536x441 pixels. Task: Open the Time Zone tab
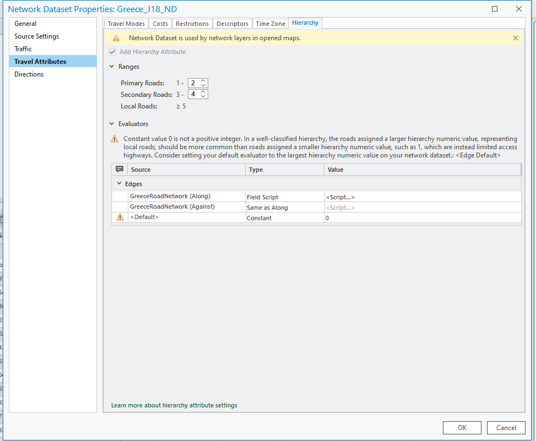[270, 24]
